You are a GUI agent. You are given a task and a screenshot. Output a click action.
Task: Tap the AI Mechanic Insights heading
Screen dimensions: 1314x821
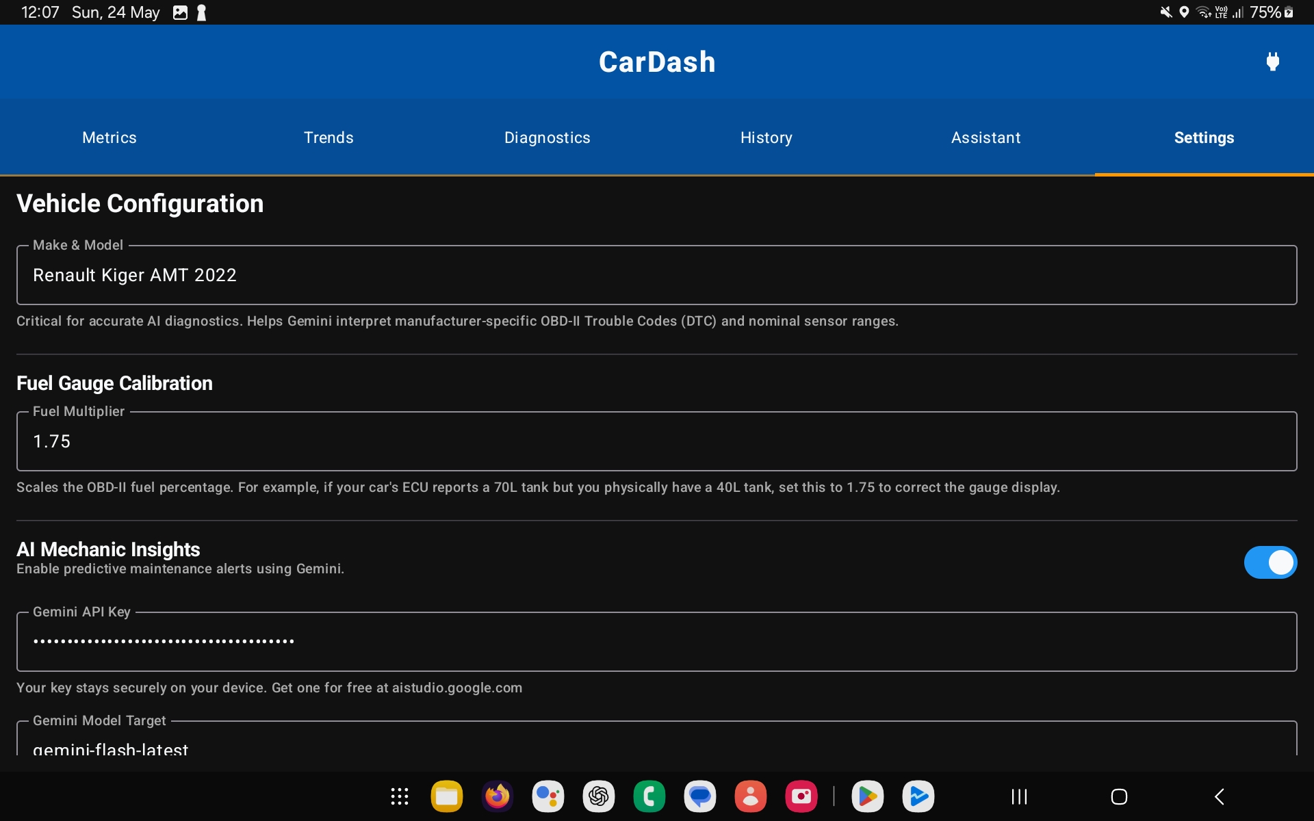108,549
